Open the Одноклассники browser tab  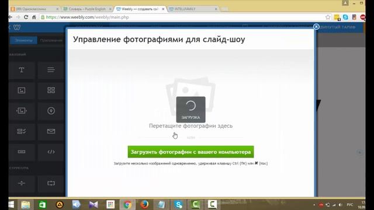click(34, 9)
